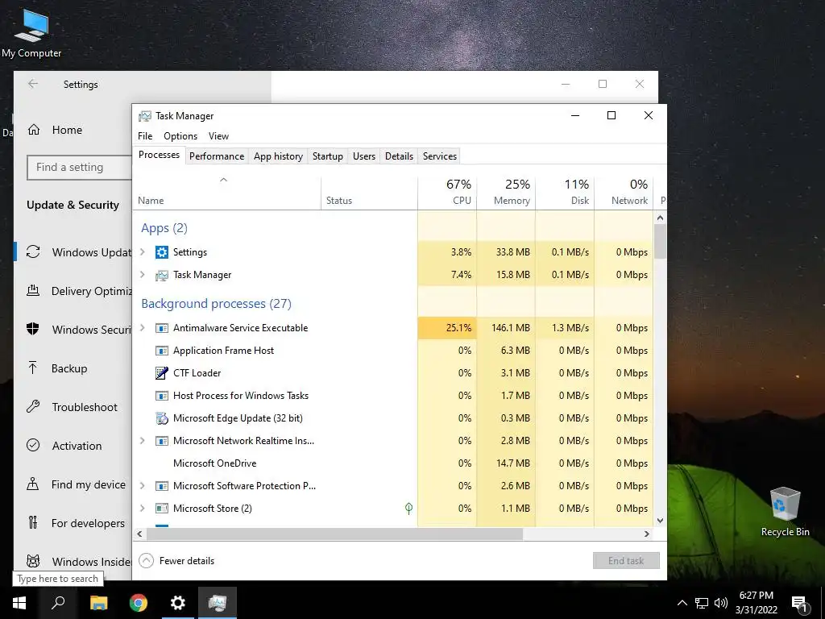The width and height of the screenshot is (825, 619).
Task: Open the File menu in Task Manager
Action: pos(145,135)
